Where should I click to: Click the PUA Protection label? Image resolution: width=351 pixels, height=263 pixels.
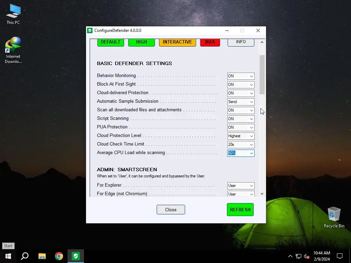click(x=112, y=127)
